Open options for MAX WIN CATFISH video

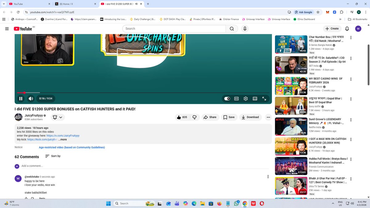(x=351, y=140)
